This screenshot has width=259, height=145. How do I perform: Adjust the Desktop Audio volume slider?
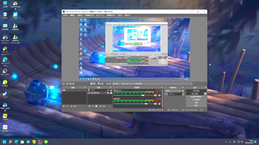[x=133, y=104]
